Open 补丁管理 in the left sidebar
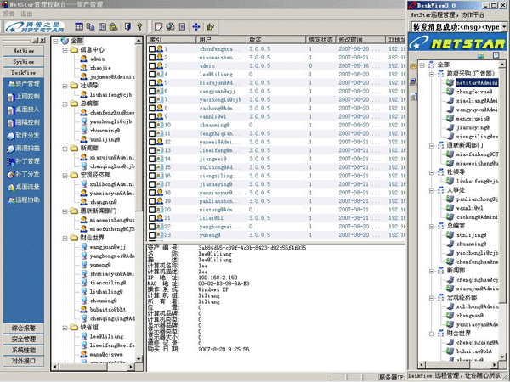This screenshot has width=510, height=382. [24, 161]
